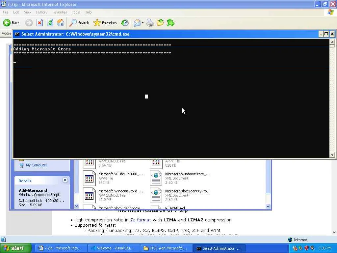Click the Print icon in toolbar
The image size is (337, 253).
click(x=150, y=23)
